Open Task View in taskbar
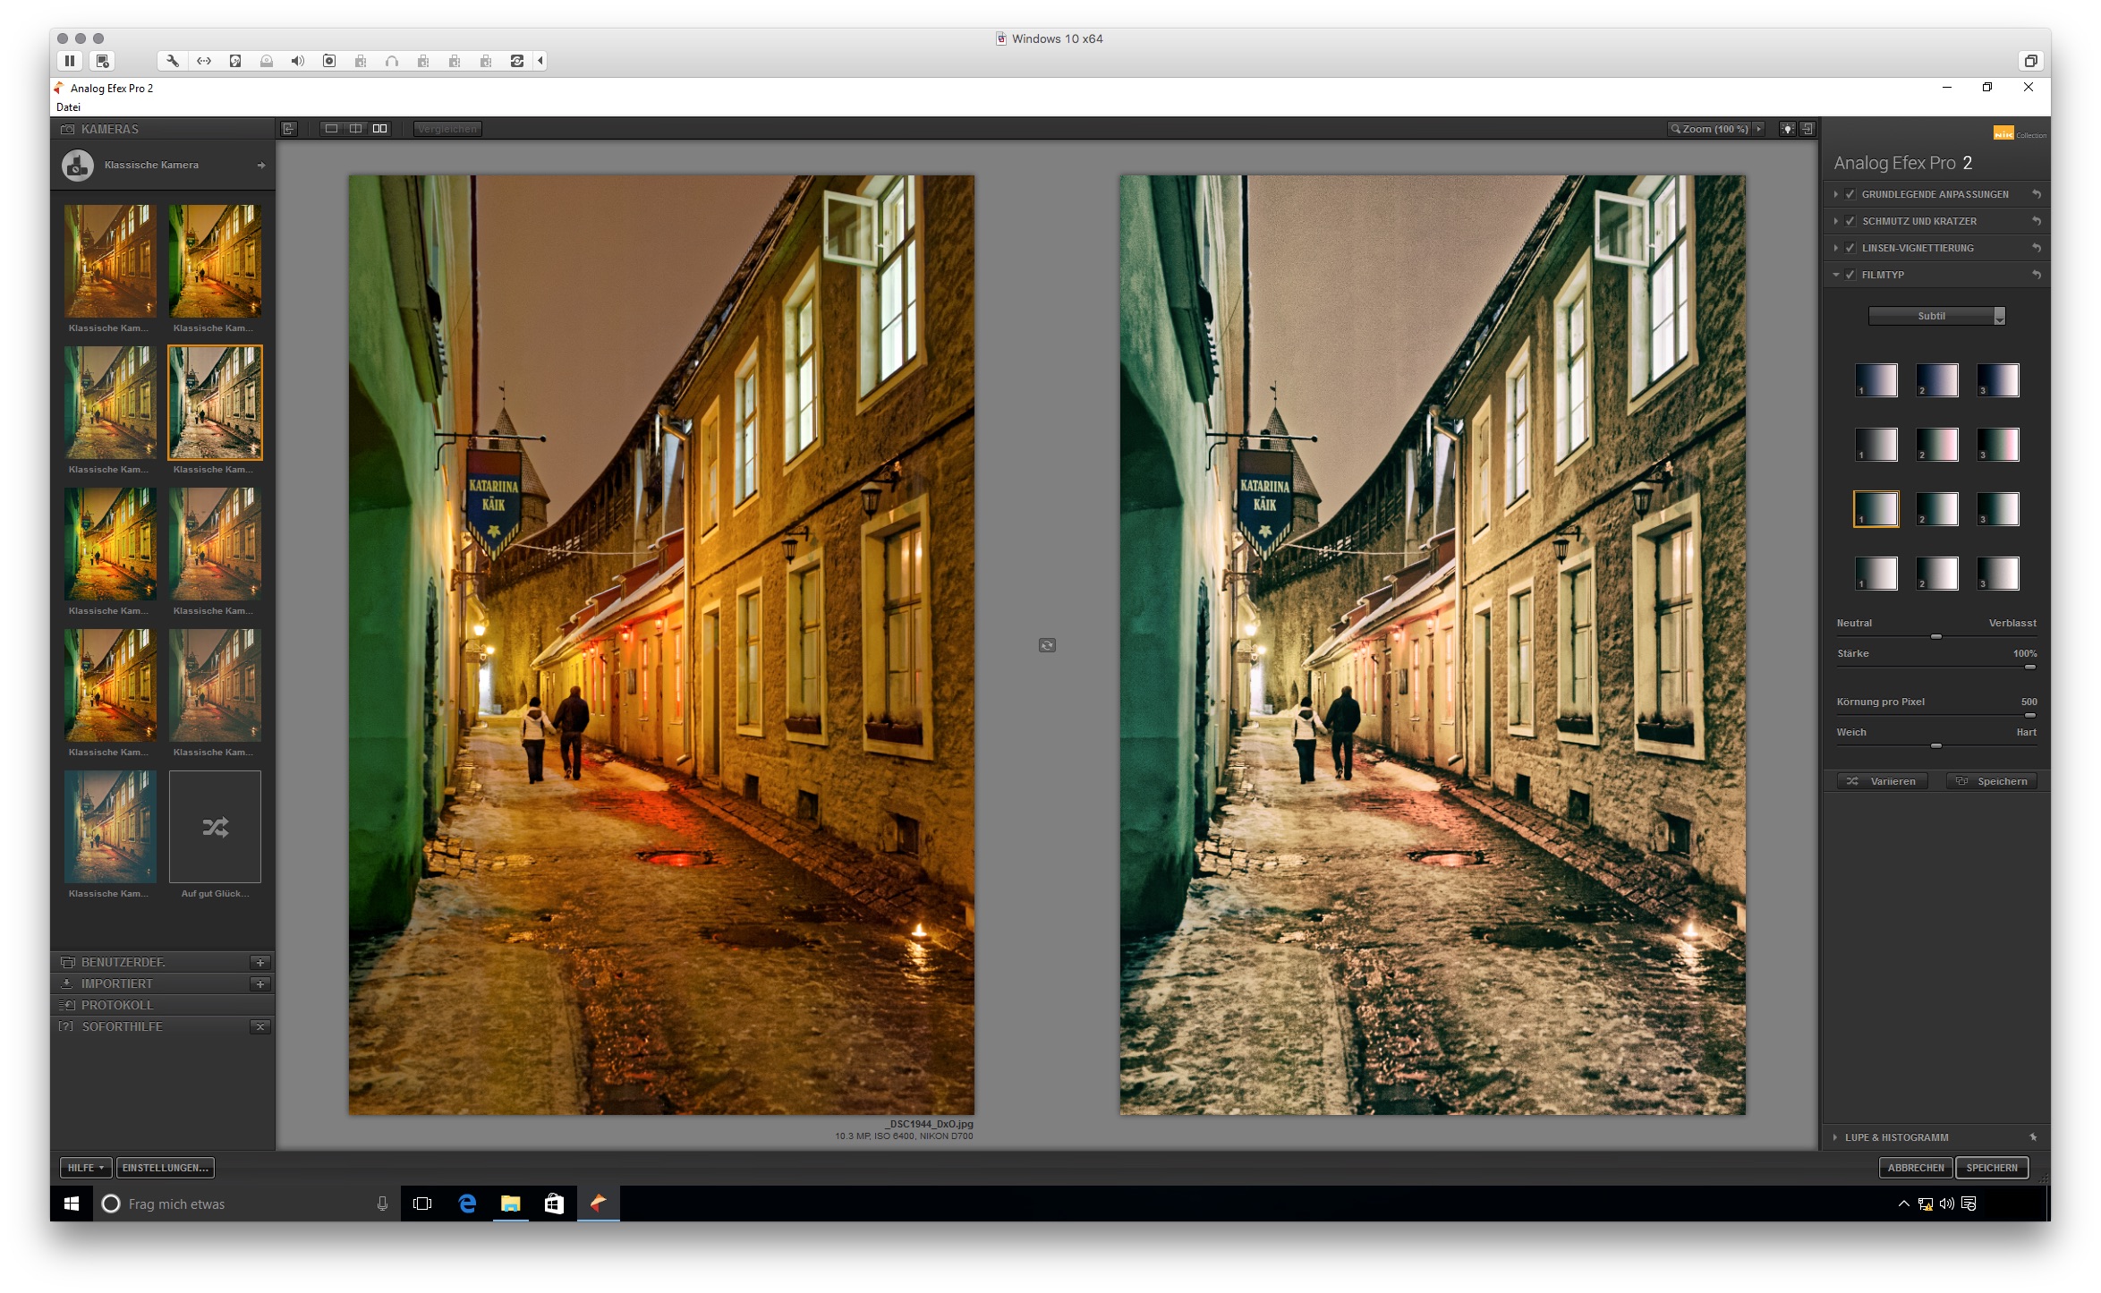The height and width of the screenshot is (1293, 2101). tap(422, 1204)
